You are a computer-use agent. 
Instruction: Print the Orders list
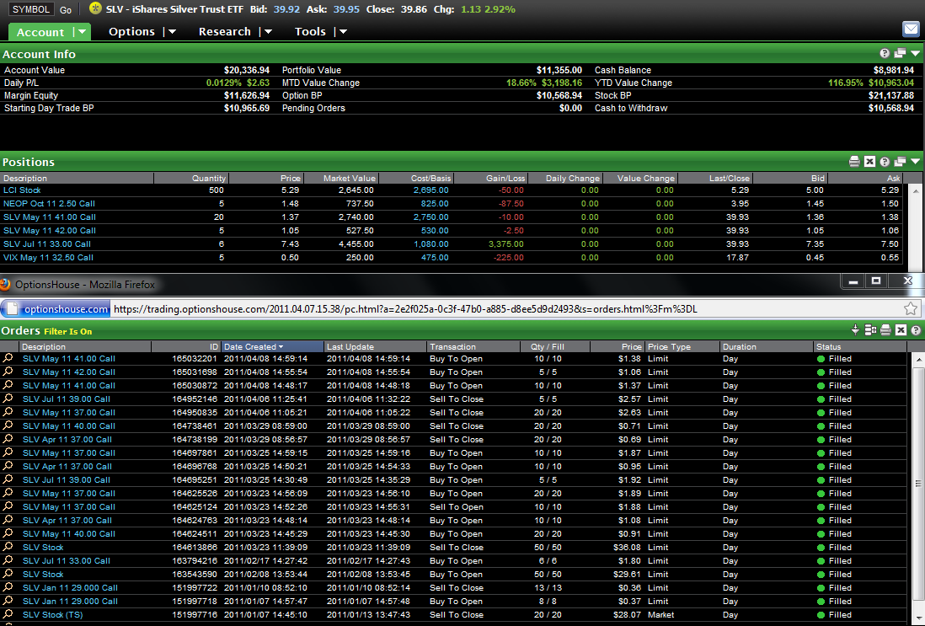(885, 330)
